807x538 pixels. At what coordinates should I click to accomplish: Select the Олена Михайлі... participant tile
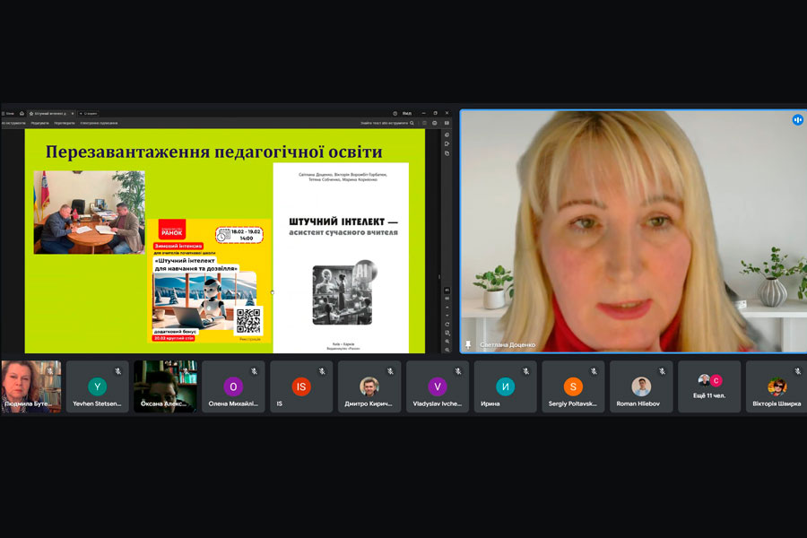tap(233, 386)
